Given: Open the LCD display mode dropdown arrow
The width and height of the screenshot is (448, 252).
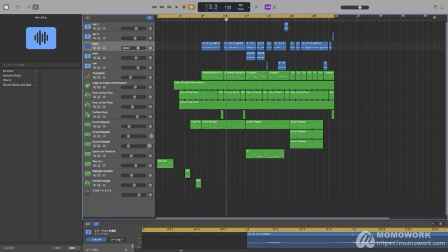Looking at the screenshot, I should pos(249,7).
